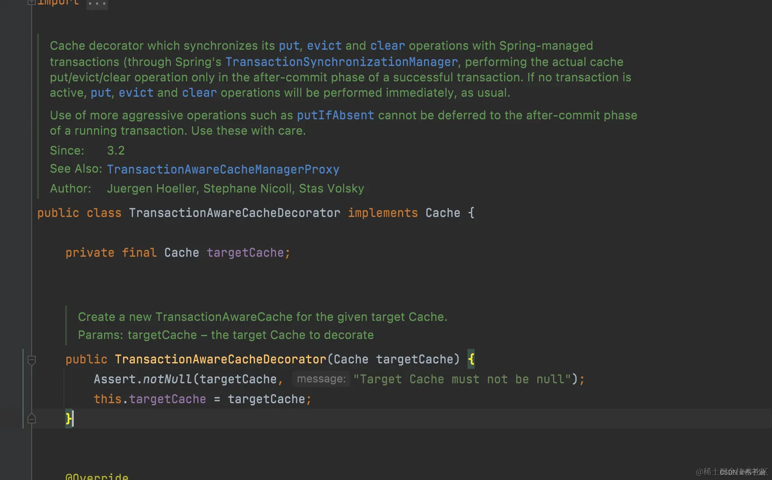Viewport: 772px width, 480px height.
Task: Click Cache after the implements keyword
Action: click(x=443, y=213)
